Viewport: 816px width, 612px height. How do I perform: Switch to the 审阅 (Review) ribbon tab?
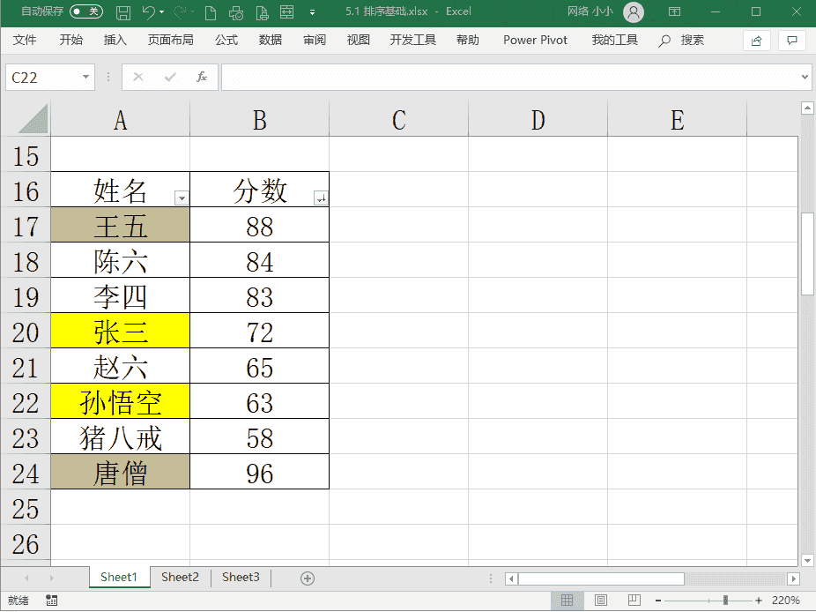point(315,40)
